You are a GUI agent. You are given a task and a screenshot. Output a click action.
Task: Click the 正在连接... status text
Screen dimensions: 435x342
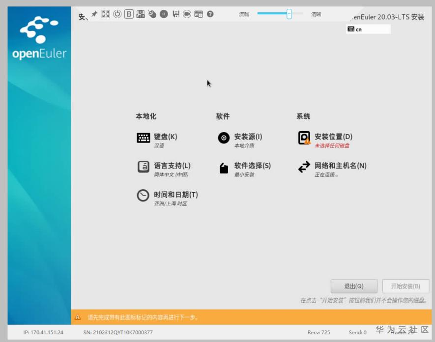[326, 175]
